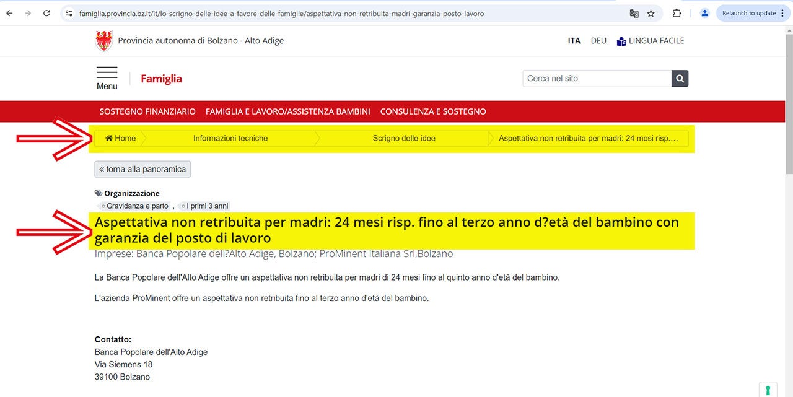
Task: Click the green accessibility icon at bottom right
Action: pyautogui.click(x=768, y=390)
